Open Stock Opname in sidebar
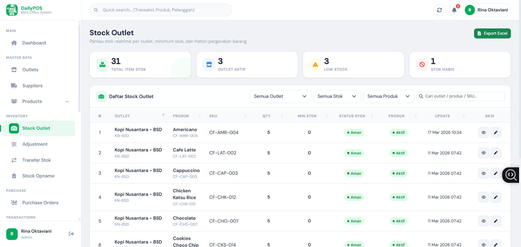This screenshot has width=521, height=247. (39, 176)
